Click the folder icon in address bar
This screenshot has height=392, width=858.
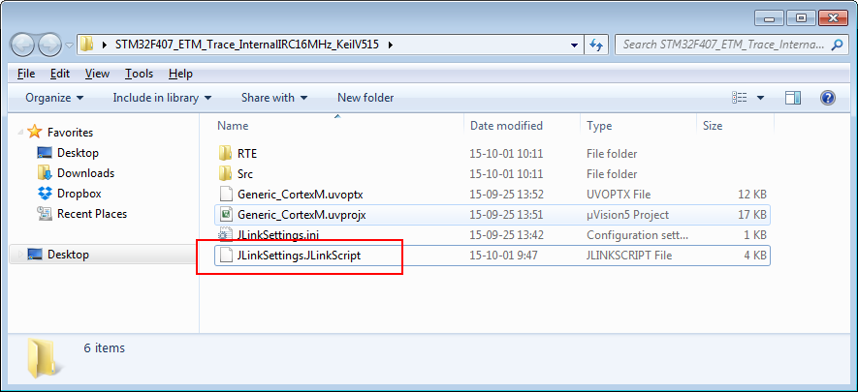[x=86, y=45]
